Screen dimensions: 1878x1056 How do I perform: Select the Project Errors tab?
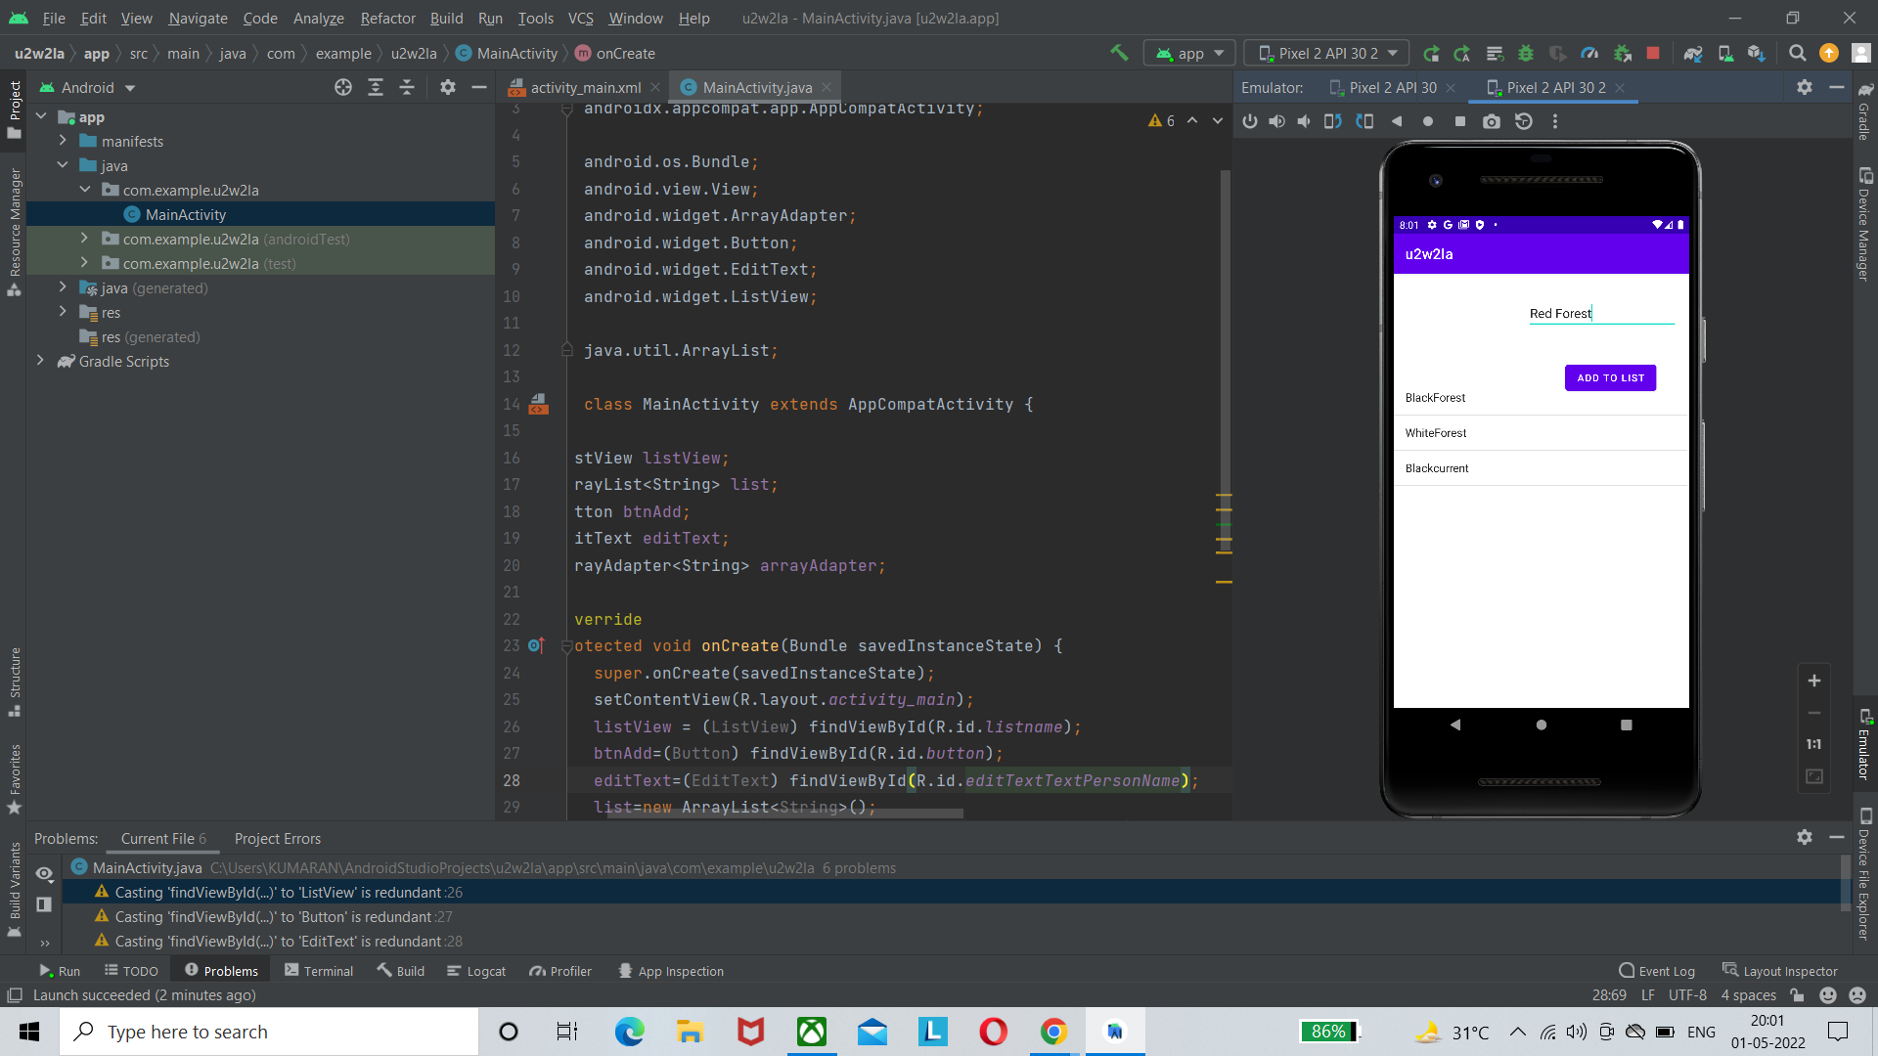(277, 838)
